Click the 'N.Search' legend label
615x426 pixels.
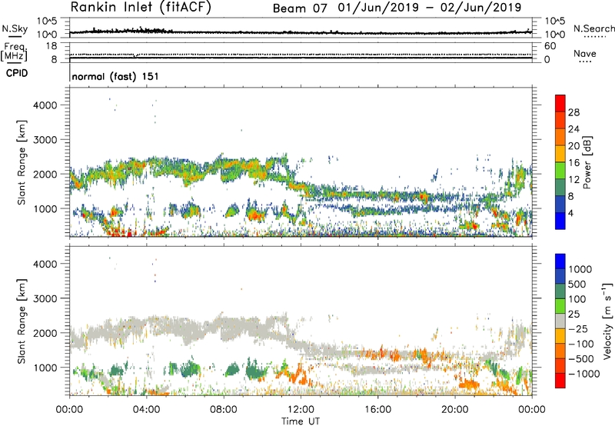pos(594,28)
